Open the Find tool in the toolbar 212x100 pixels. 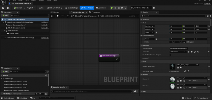[41, 8]
